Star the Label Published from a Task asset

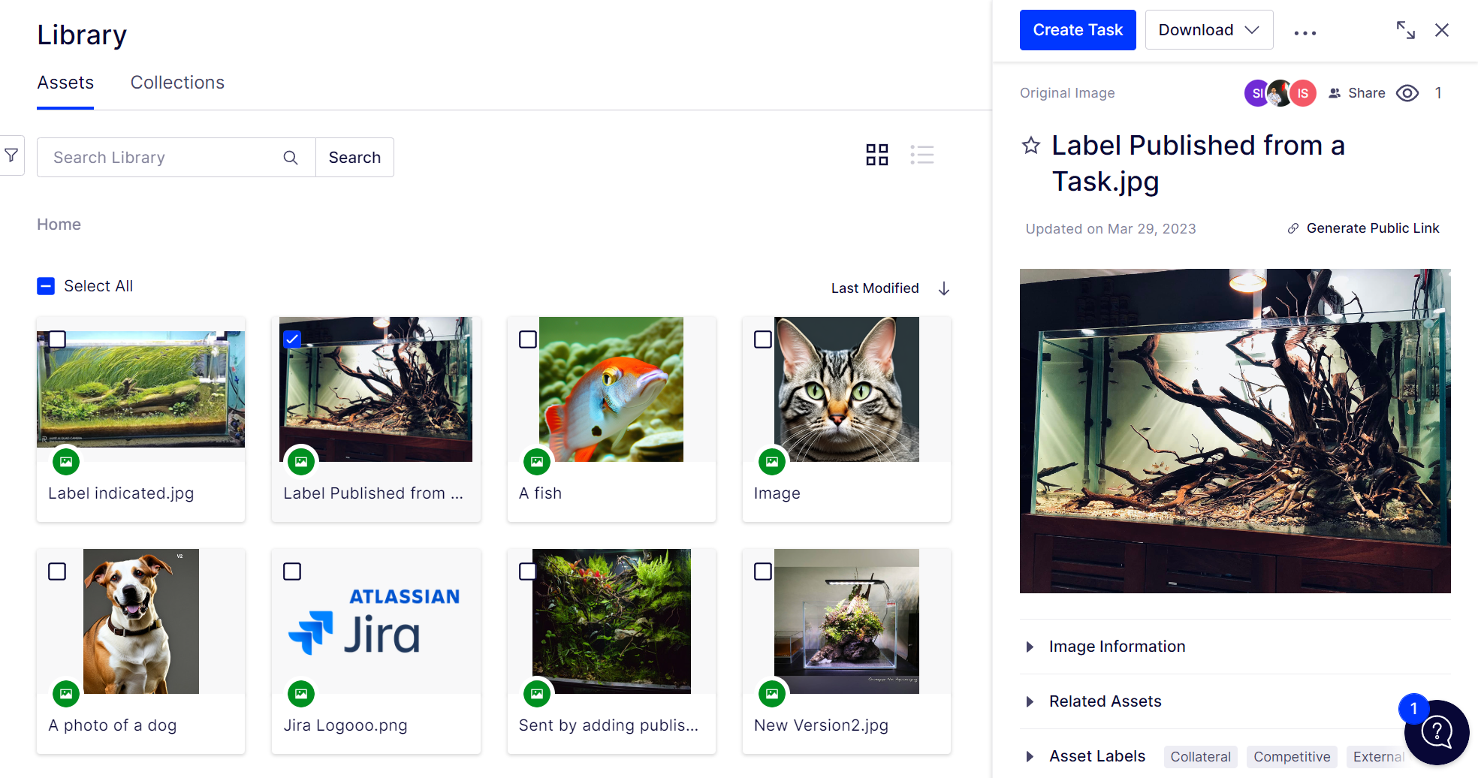[1031, 146]
